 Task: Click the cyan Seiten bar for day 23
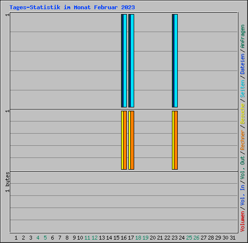[x=176, y=61]
